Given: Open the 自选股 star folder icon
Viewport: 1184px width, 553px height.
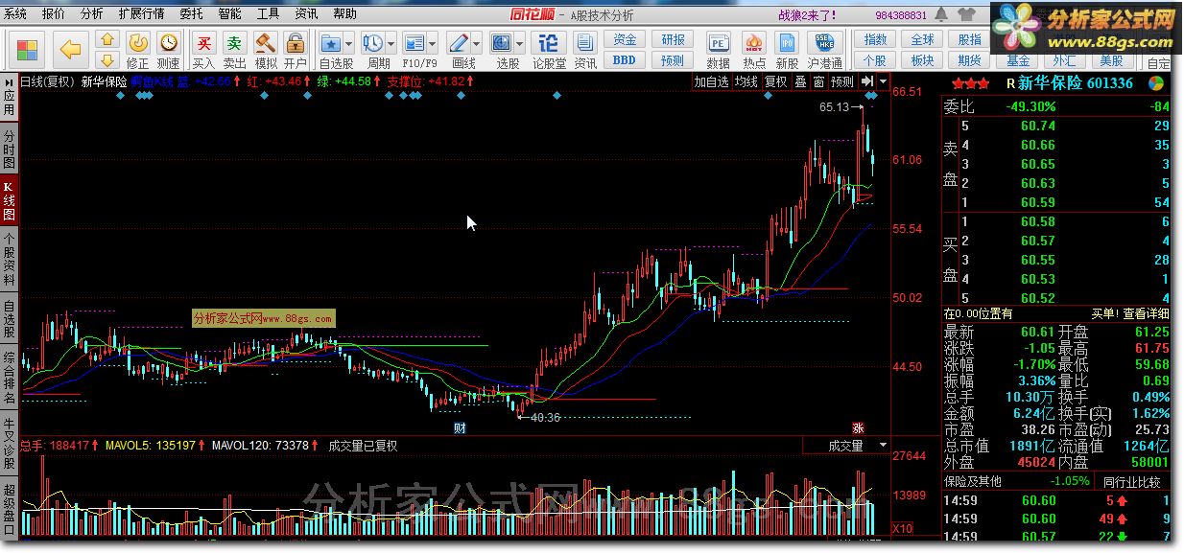Looking at the screenshot, I should coord(332,43).
